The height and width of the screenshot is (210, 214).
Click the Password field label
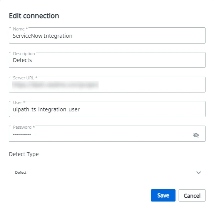coord(24,127)
